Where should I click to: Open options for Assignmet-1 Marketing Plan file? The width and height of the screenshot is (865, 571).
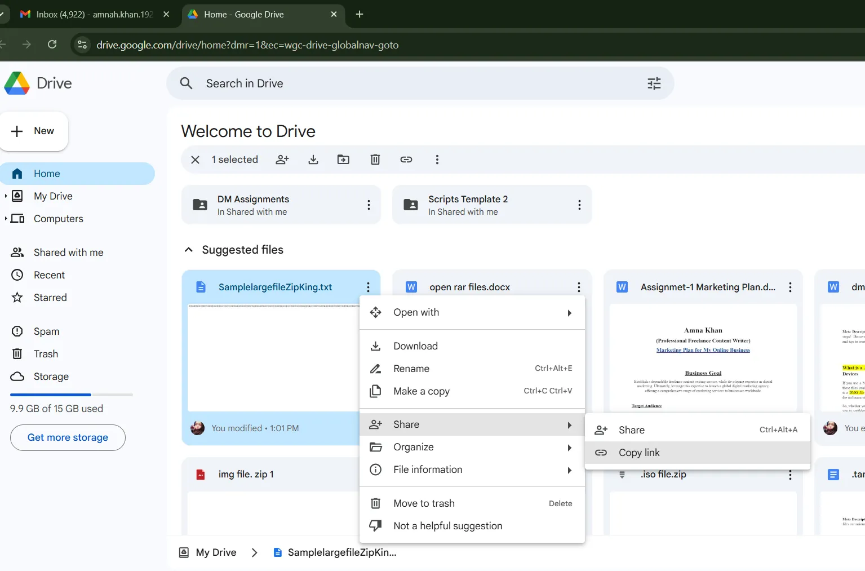(790, 287)
